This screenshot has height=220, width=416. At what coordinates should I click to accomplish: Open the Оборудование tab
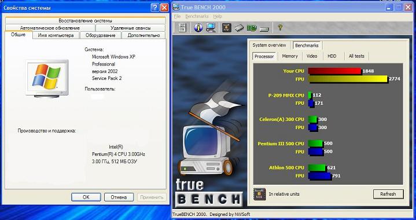coord(100,35)
